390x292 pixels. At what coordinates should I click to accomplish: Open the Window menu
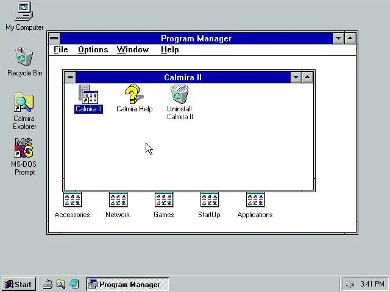(x=133, y=50)
